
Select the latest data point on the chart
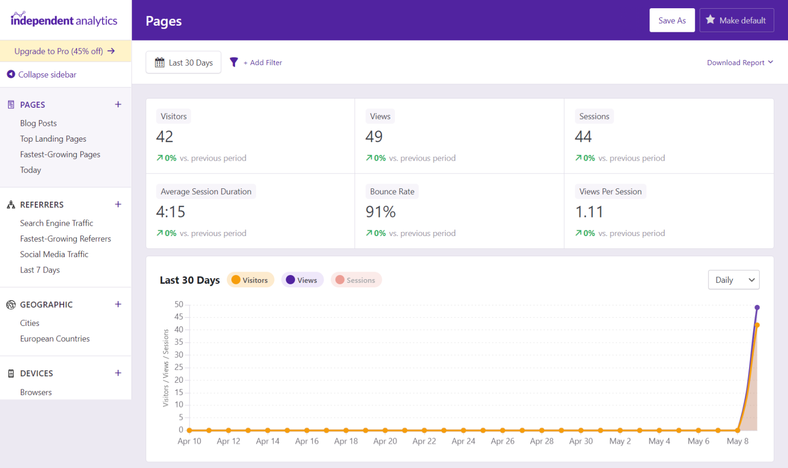click(757, 307)
